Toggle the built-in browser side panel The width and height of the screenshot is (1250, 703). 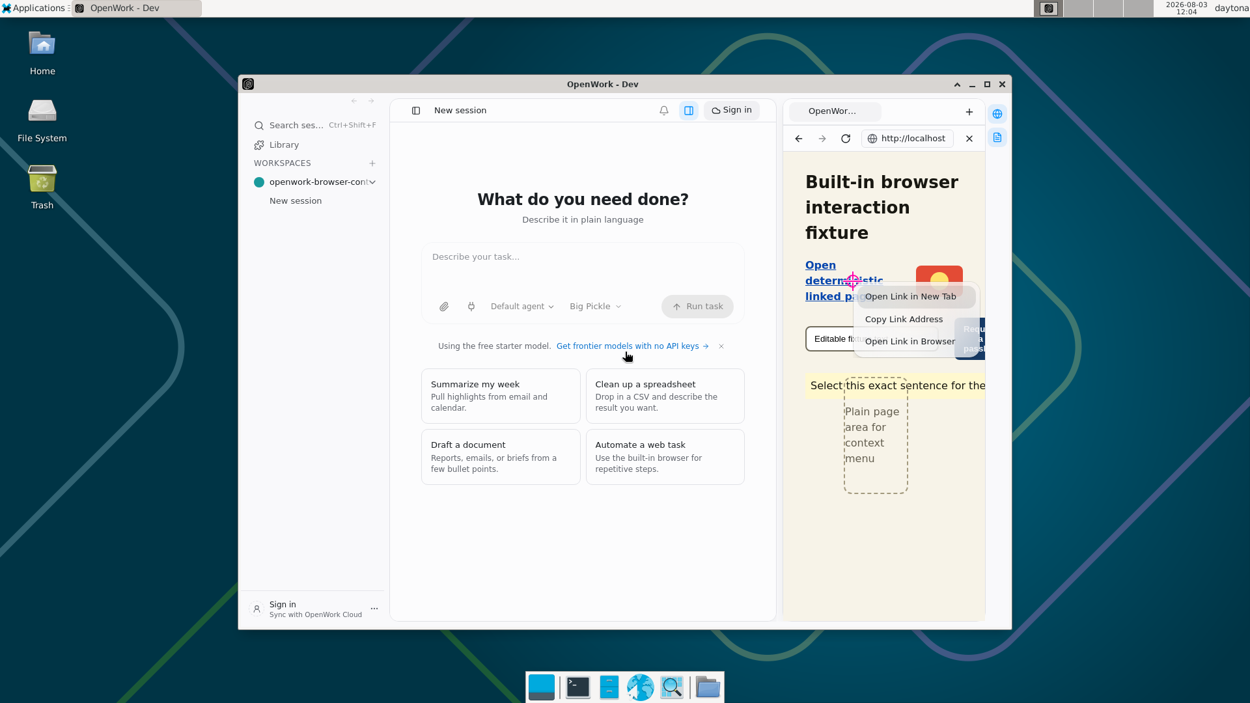click(x=688, y=111)
